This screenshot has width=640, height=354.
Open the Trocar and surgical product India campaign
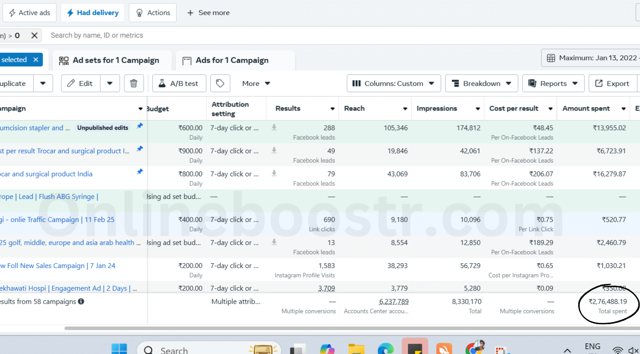47,174
